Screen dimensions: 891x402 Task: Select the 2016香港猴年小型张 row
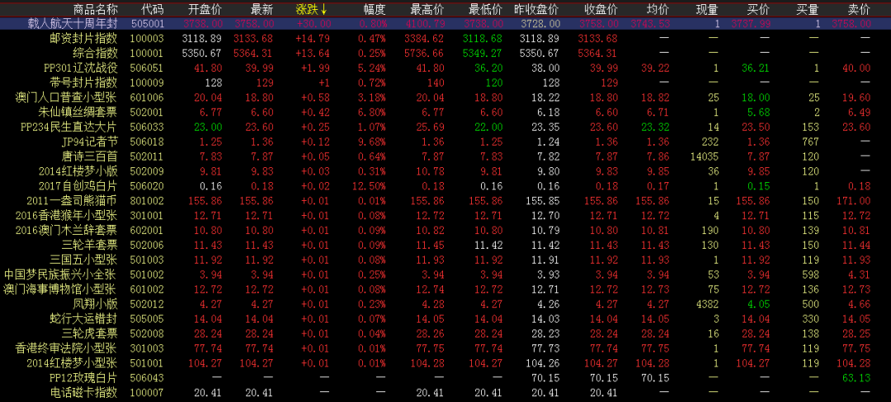[445, 216]
